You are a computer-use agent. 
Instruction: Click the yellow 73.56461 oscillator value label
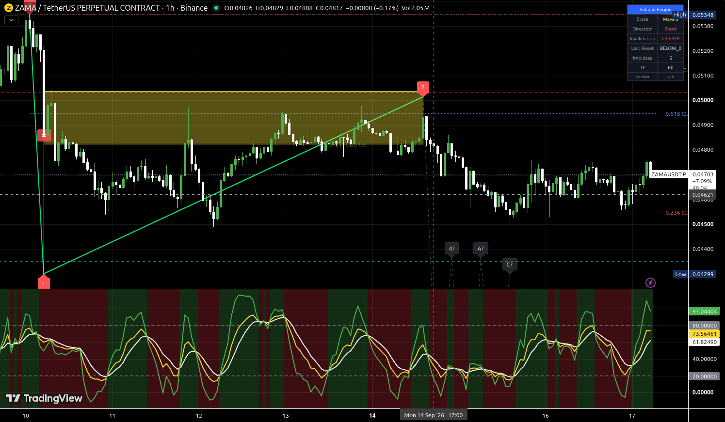tap(704, 334)
